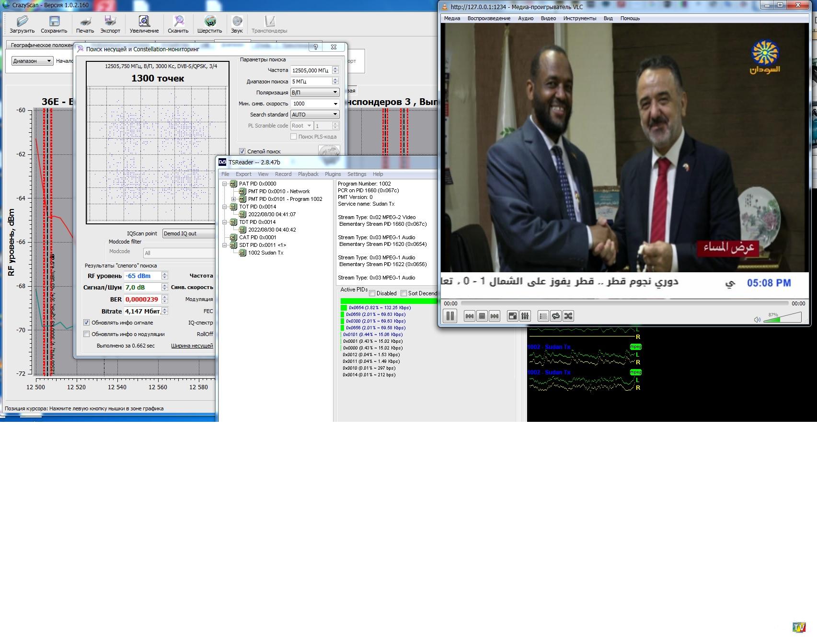Open the Plugins menu in TSReader
This screenshot has width=817, height=639.
pyautogui.click(x=333, y=174)
